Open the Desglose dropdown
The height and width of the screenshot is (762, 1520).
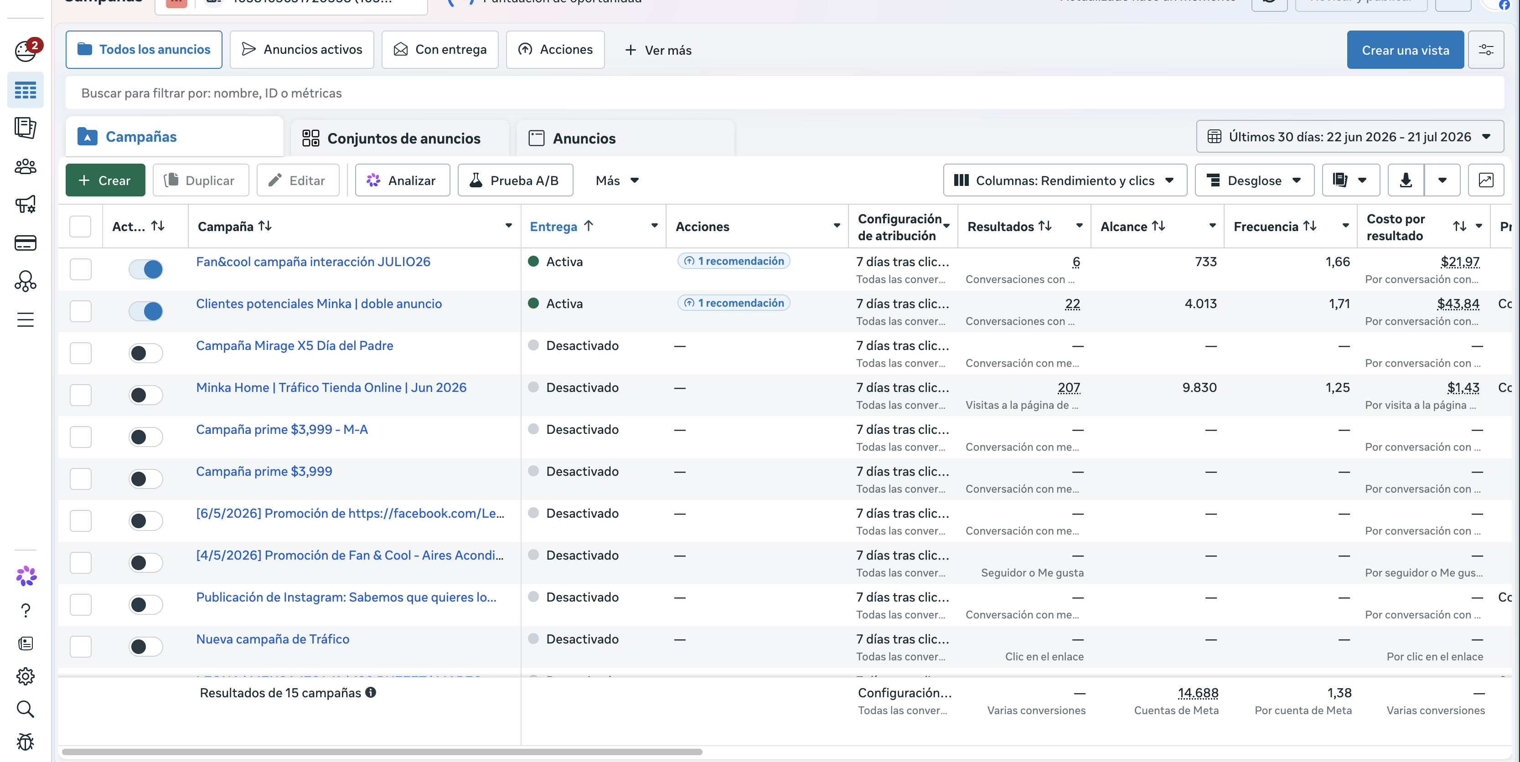tap(1255, 180)
